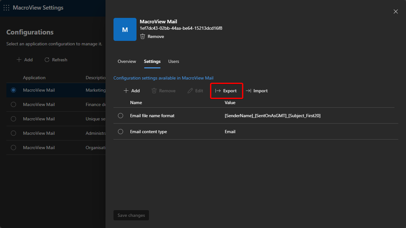Select the Settings tab
This screenshot has height=228, width=406.
(x=152, y=61)
